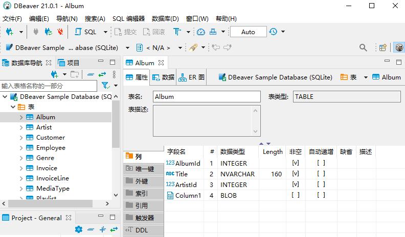This screenshot has width=405, height=237.
Task: Click the red disconnect icon
Action: click(60, 32)
